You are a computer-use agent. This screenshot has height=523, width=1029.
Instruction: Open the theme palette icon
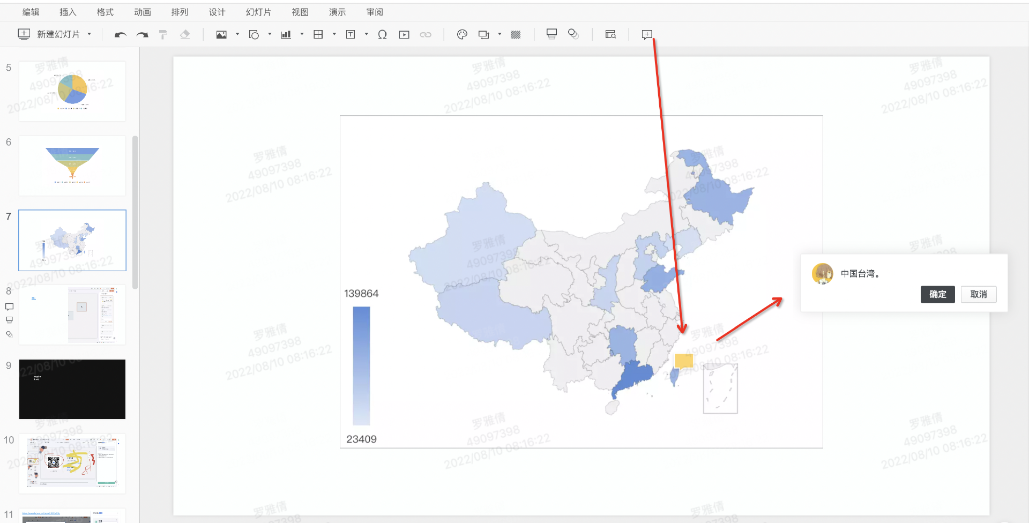click(x=462, y=35)
